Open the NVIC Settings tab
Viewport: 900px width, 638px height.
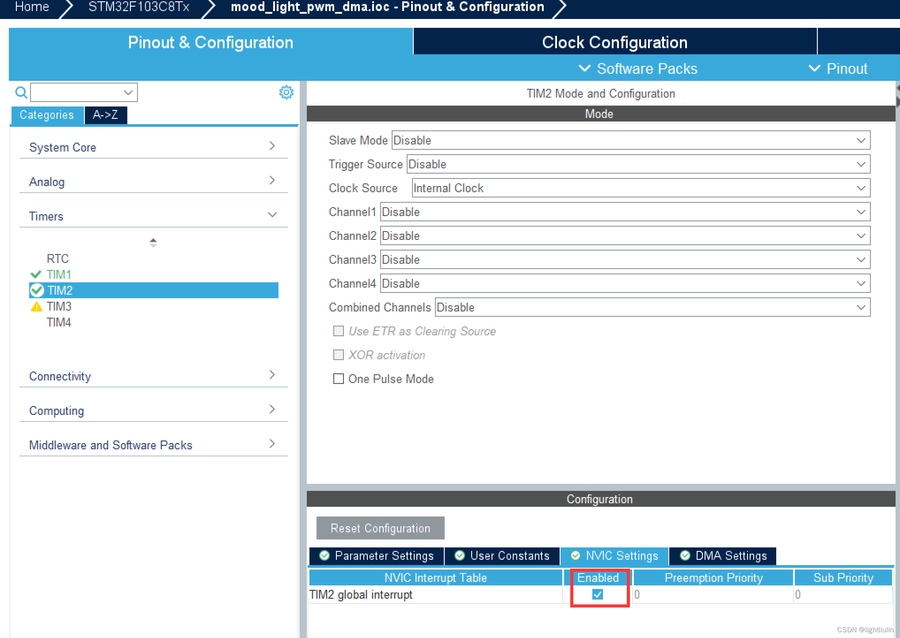614,555
